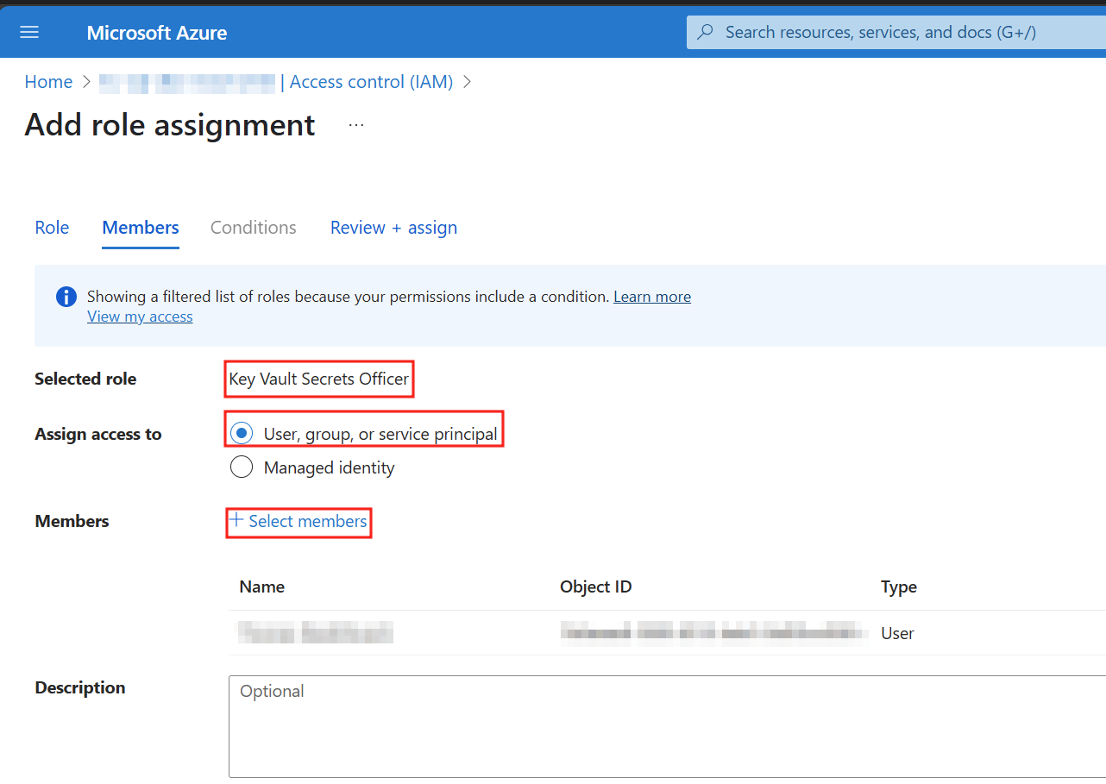Image resolution: width=1106 pixels, height=784 pixels.
Task: Open the Conditions tab
Action: 254,228
